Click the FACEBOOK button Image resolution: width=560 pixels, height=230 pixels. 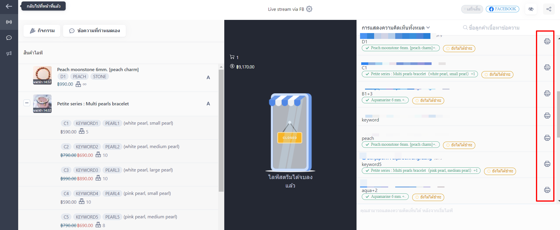coord(503,9)
